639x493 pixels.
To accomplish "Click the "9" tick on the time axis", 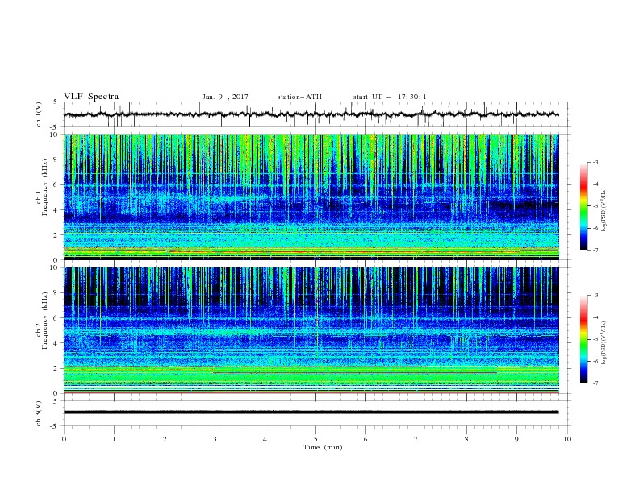I will pyautogui.click(x=516, y=439).
